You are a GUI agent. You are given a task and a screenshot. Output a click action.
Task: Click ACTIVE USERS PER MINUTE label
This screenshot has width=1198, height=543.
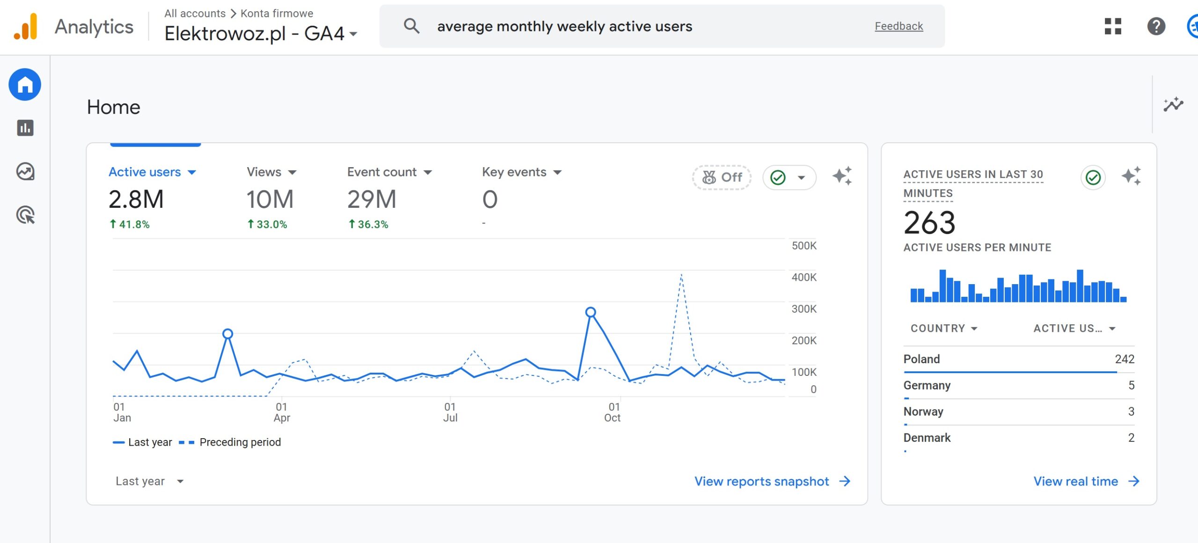tap(977, 247)
